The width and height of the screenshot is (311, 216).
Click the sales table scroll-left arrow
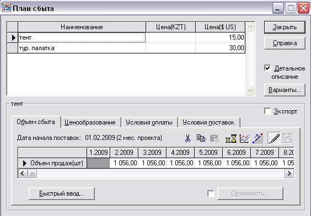point(23,174)
